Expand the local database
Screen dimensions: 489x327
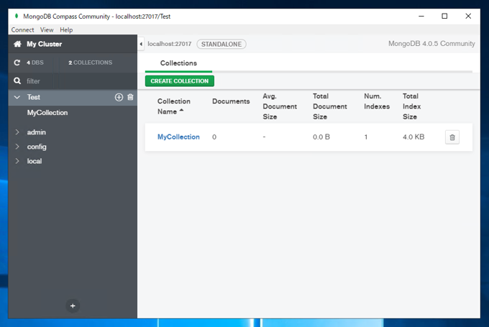(17, 161)
